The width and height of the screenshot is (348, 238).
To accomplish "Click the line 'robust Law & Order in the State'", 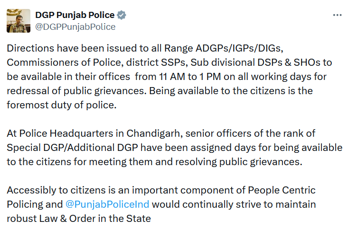I will 79,219.
